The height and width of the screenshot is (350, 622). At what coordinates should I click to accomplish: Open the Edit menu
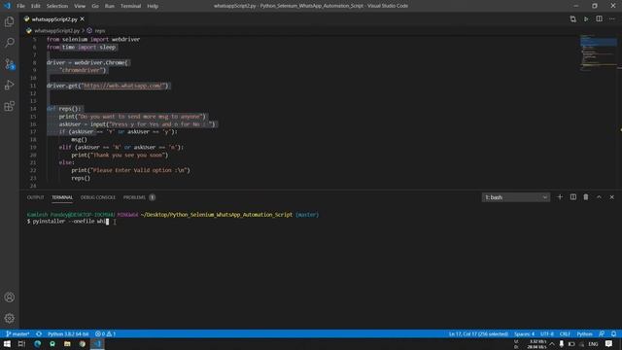pos(36,6)
